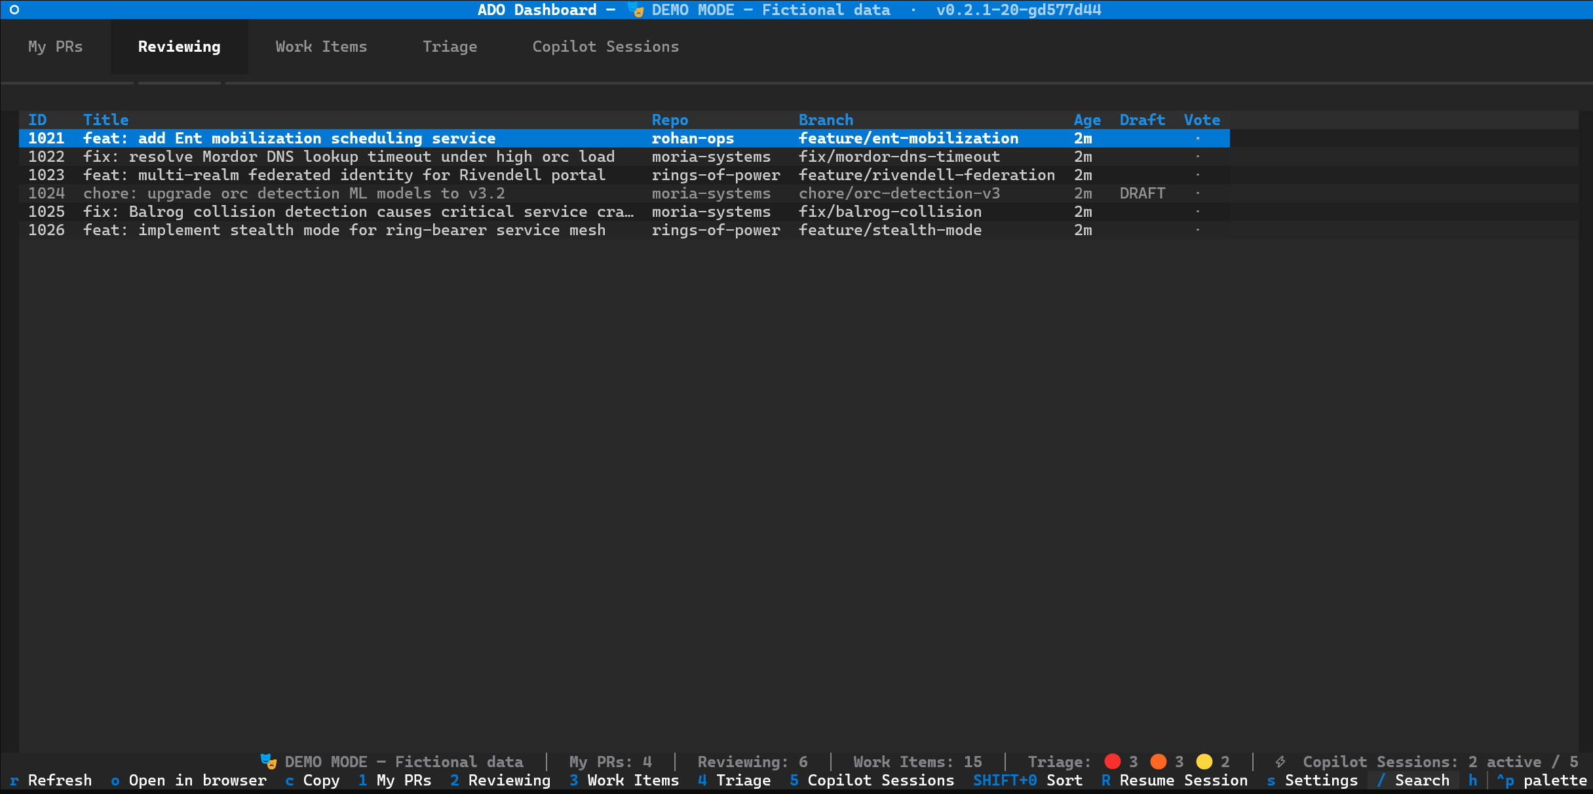The image size is (1593, 794).
Task: Click the circle icon in the title bar
Action: click(x=14, y=10)
